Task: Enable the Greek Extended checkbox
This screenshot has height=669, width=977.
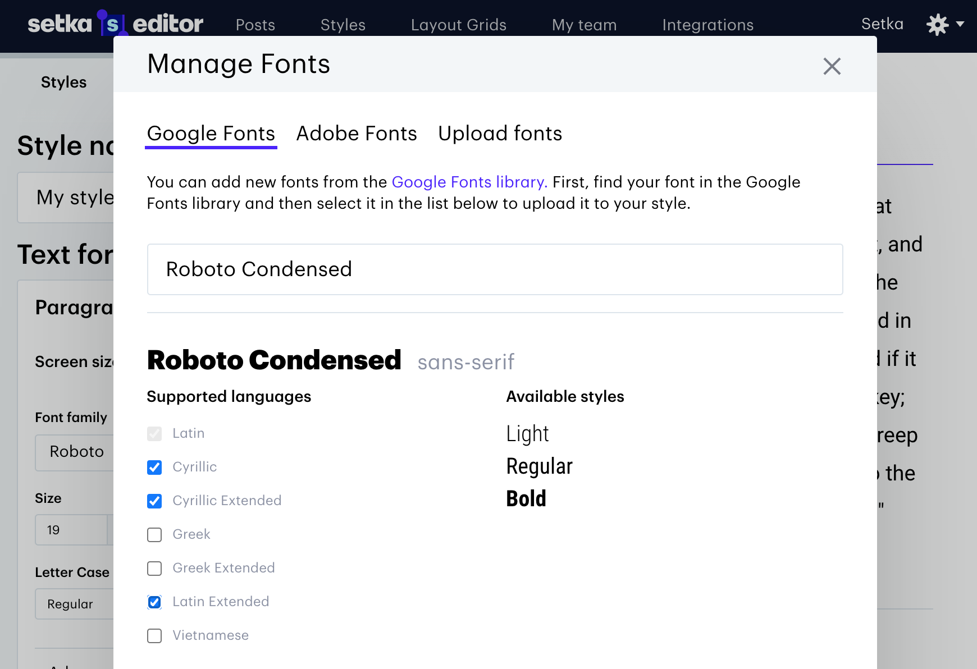Action: [154, 569]
